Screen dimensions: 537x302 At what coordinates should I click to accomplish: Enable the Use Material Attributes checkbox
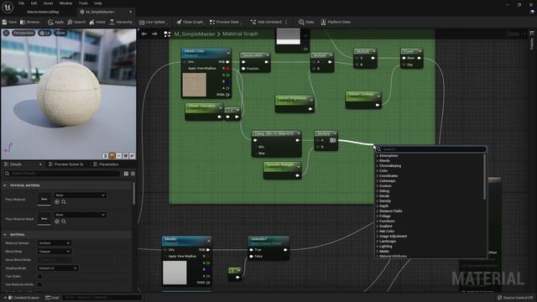[39, 284]
